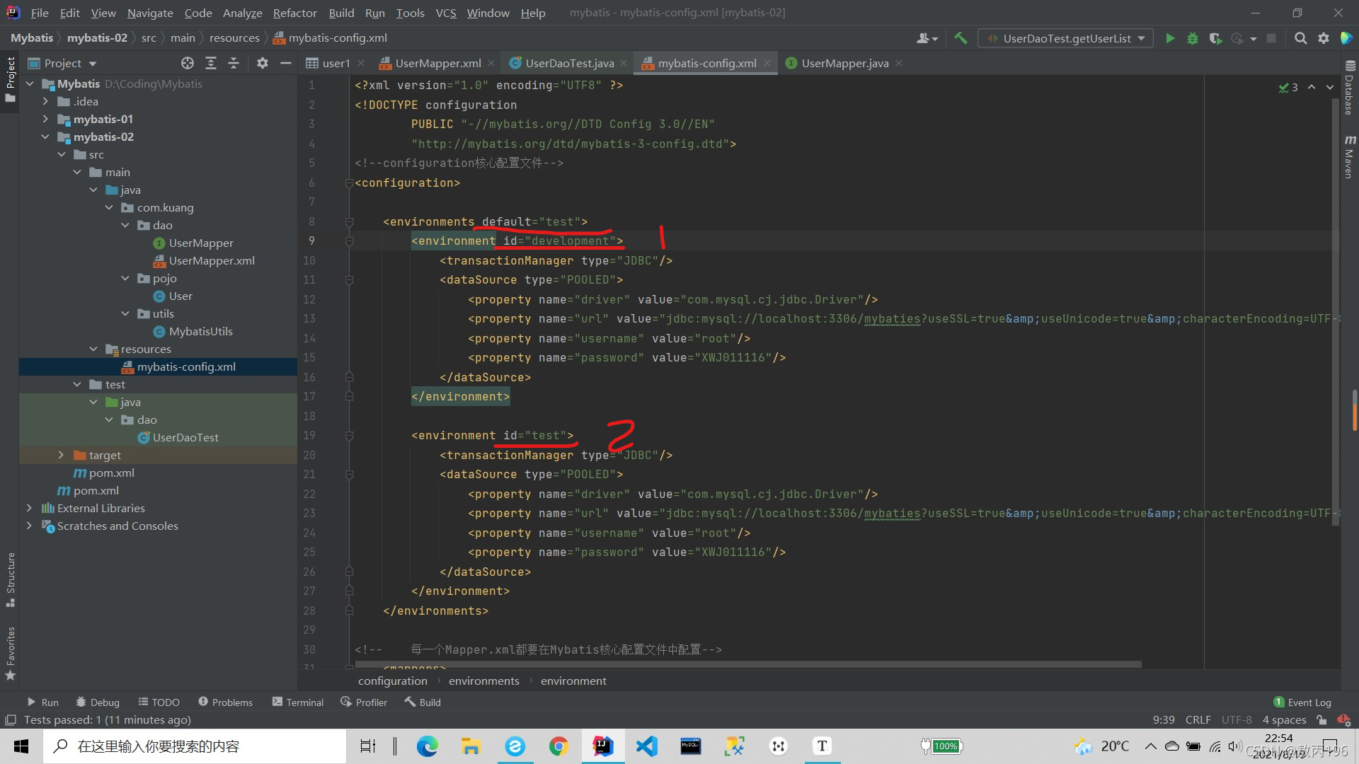
Task: Click the UTF-8 encoding widget
Action: 1237,720
